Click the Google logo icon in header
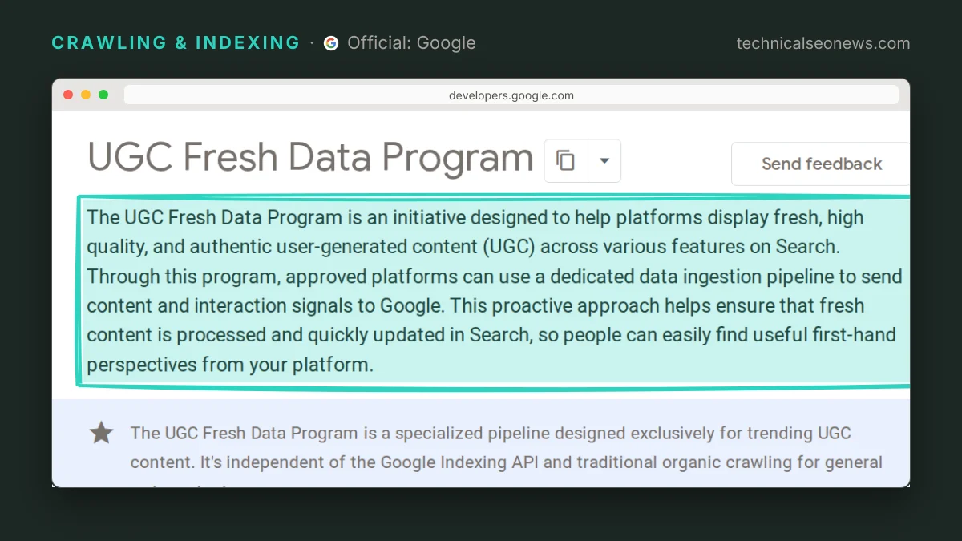The height and width of the screenshot is (541, 962). coord(331,43)
